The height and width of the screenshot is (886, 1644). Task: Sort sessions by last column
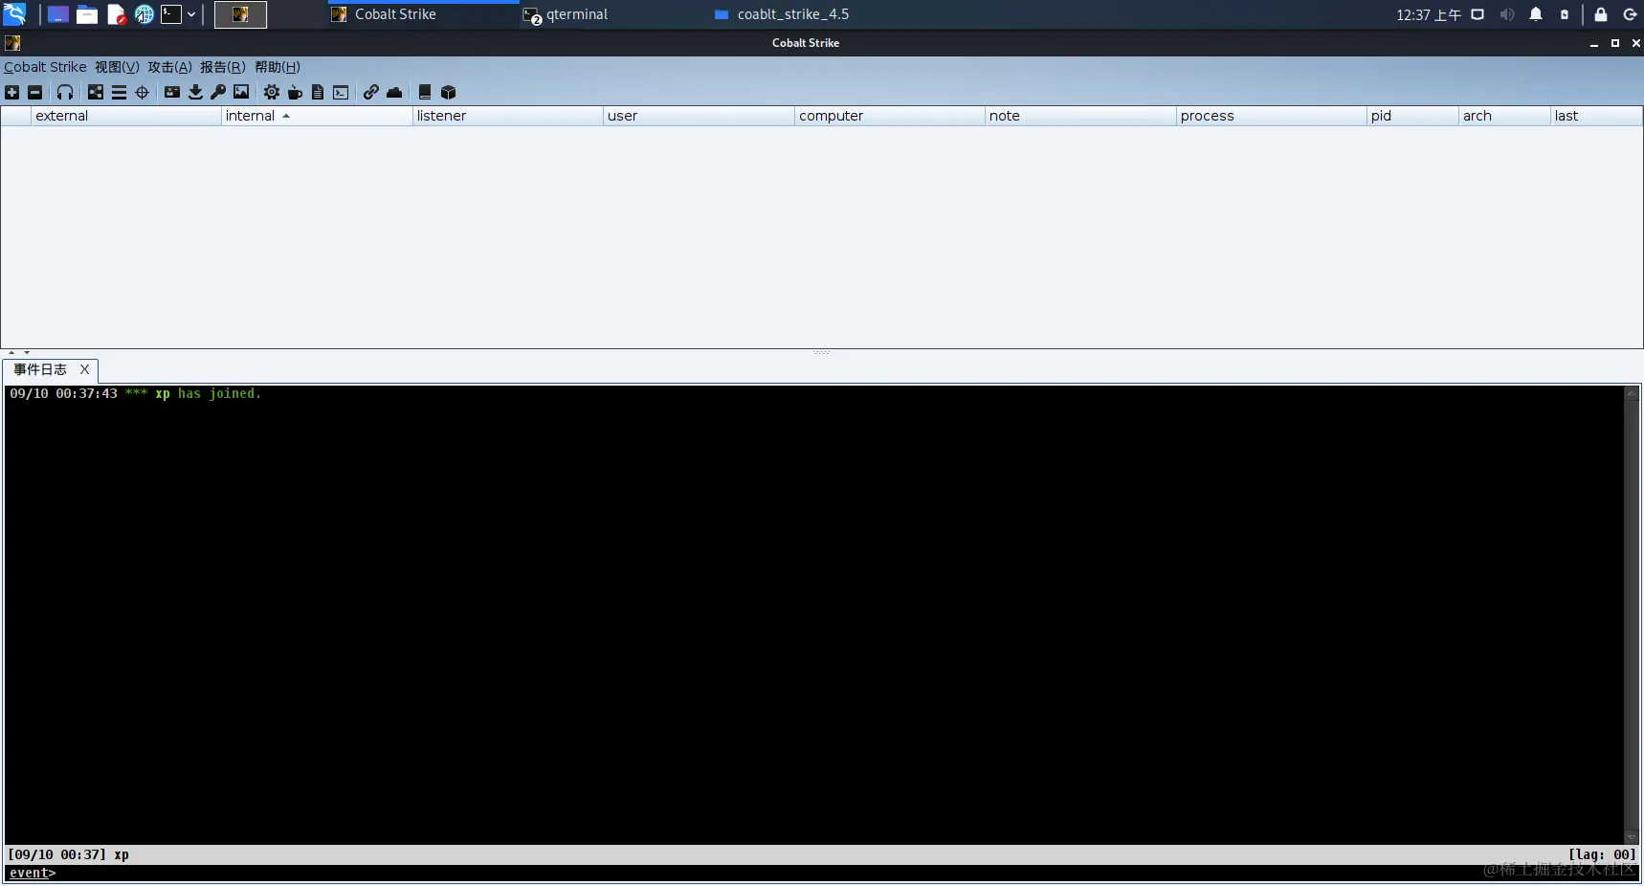[1597, 116]
